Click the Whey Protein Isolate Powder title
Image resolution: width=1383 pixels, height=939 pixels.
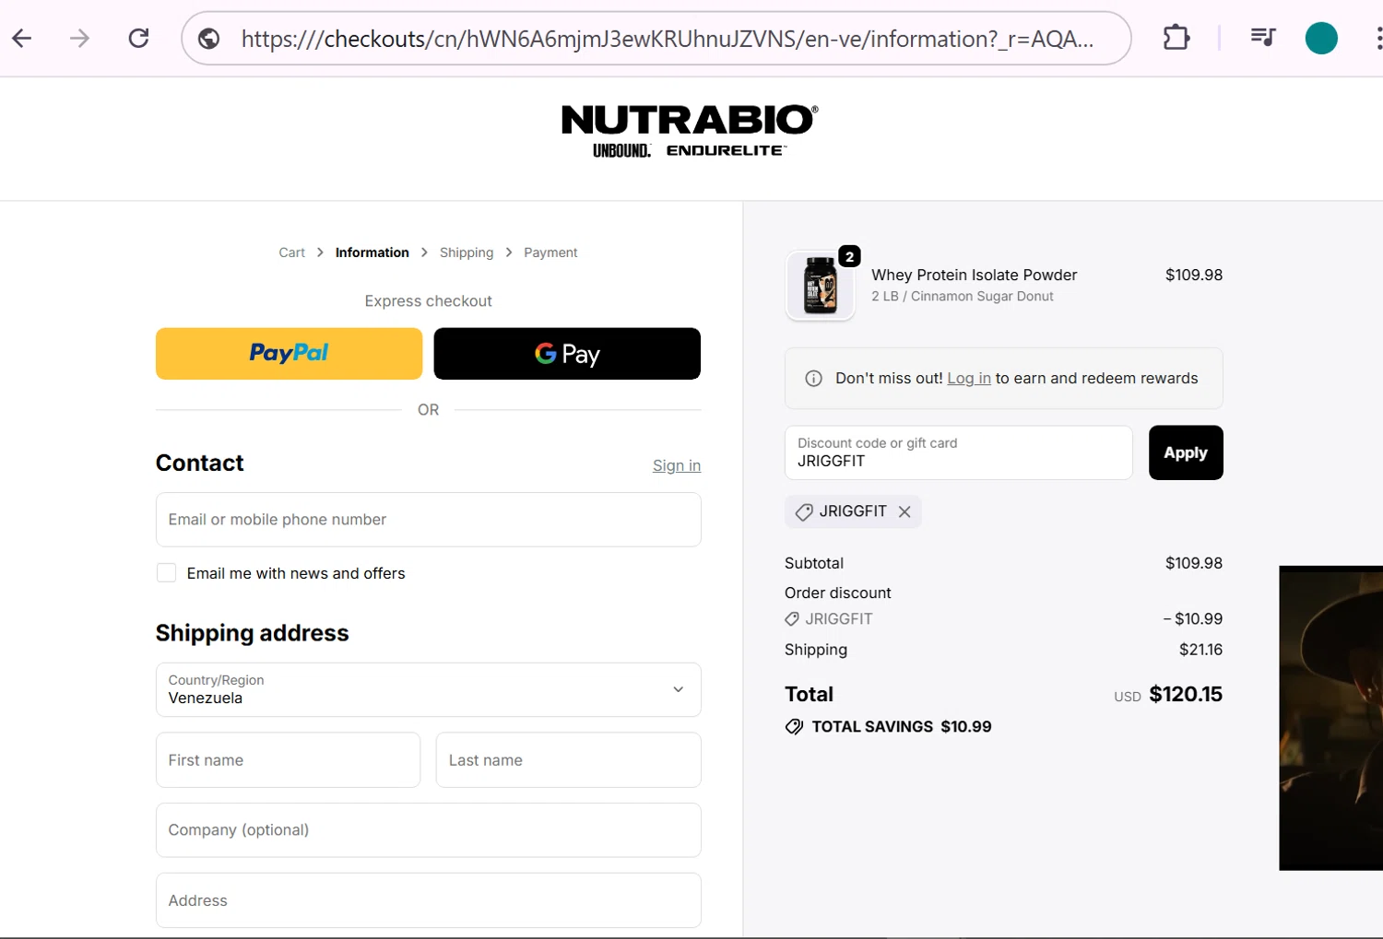coord(975,275)
